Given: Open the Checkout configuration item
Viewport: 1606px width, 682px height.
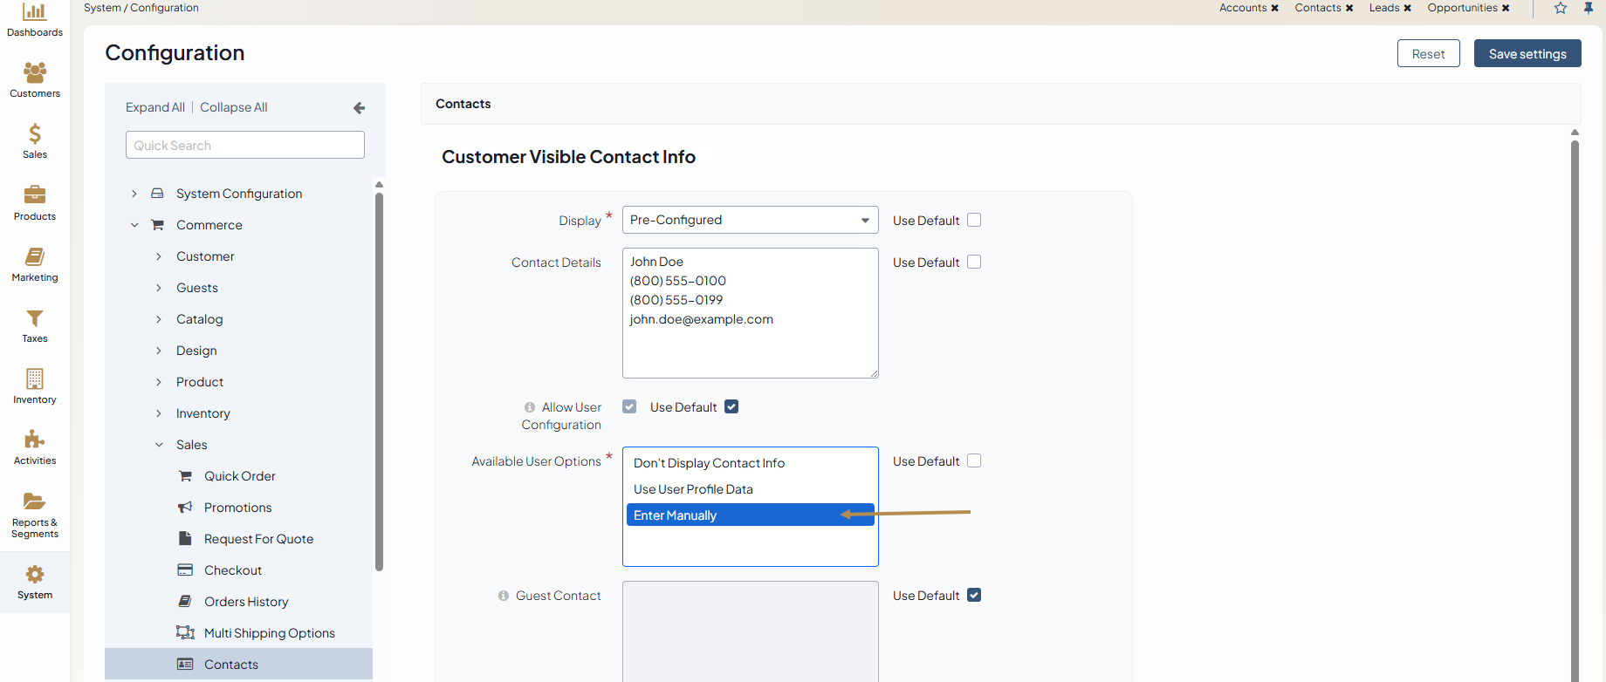Looking at the screenshot, I should [232, 570].
